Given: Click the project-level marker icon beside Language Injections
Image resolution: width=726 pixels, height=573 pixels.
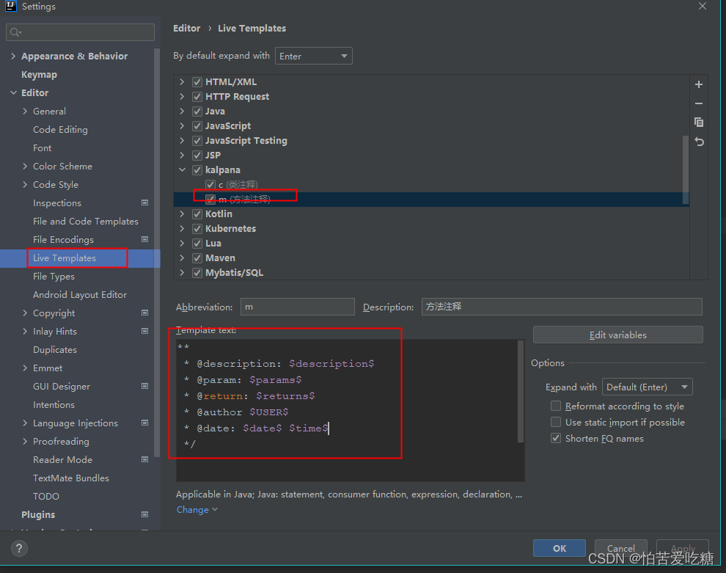Looking at the screenshot, I should 144,423.
